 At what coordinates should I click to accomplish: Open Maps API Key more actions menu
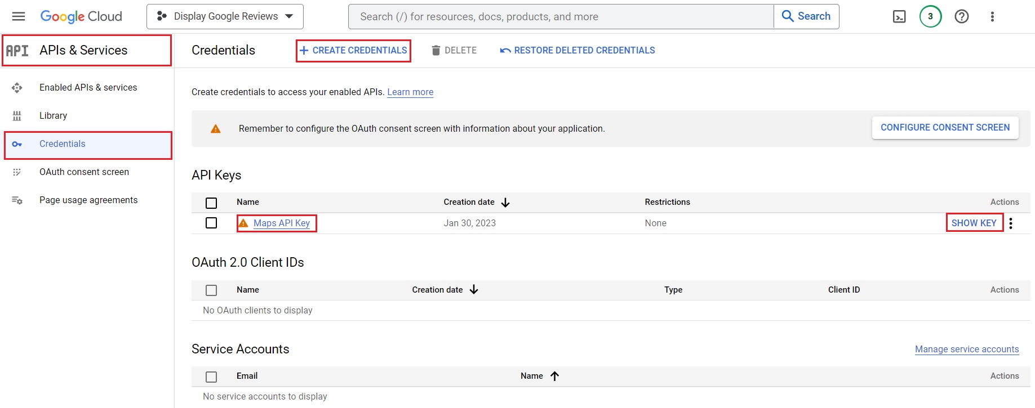(1011, 223)
